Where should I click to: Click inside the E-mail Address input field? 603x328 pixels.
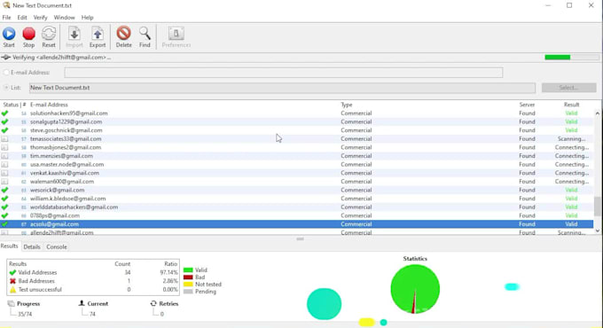coord(284,73)
